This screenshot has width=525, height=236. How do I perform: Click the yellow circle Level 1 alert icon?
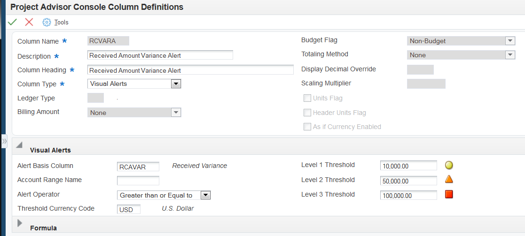pyautogui.click(x=449, y=165)
